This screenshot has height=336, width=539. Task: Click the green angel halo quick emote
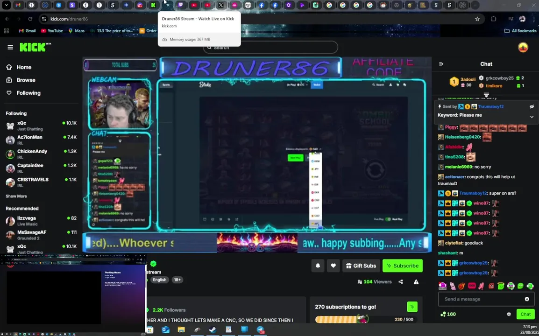tap(501, 286)
